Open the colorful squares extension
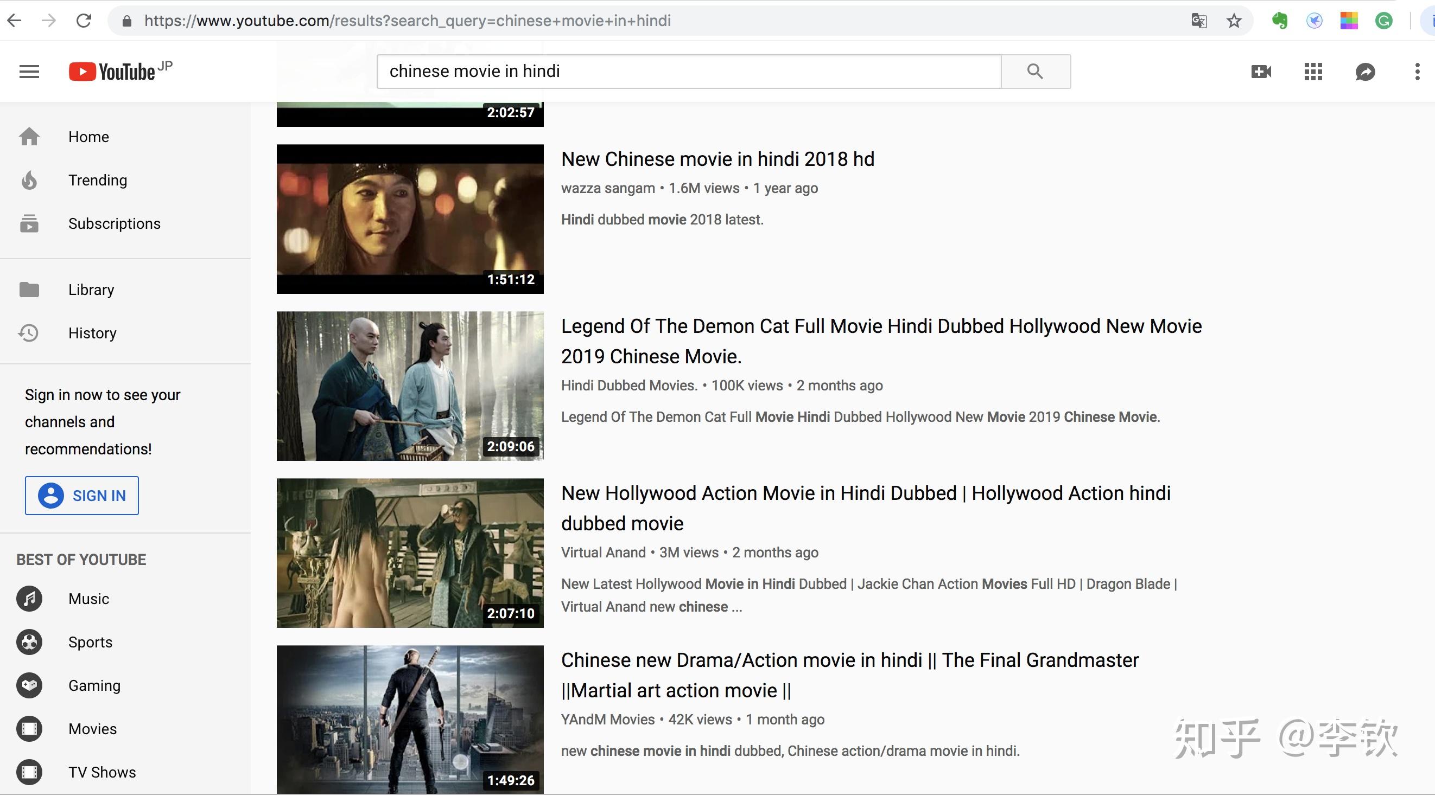Screen dimensions: 1435x796 (x=1349, y=21)
